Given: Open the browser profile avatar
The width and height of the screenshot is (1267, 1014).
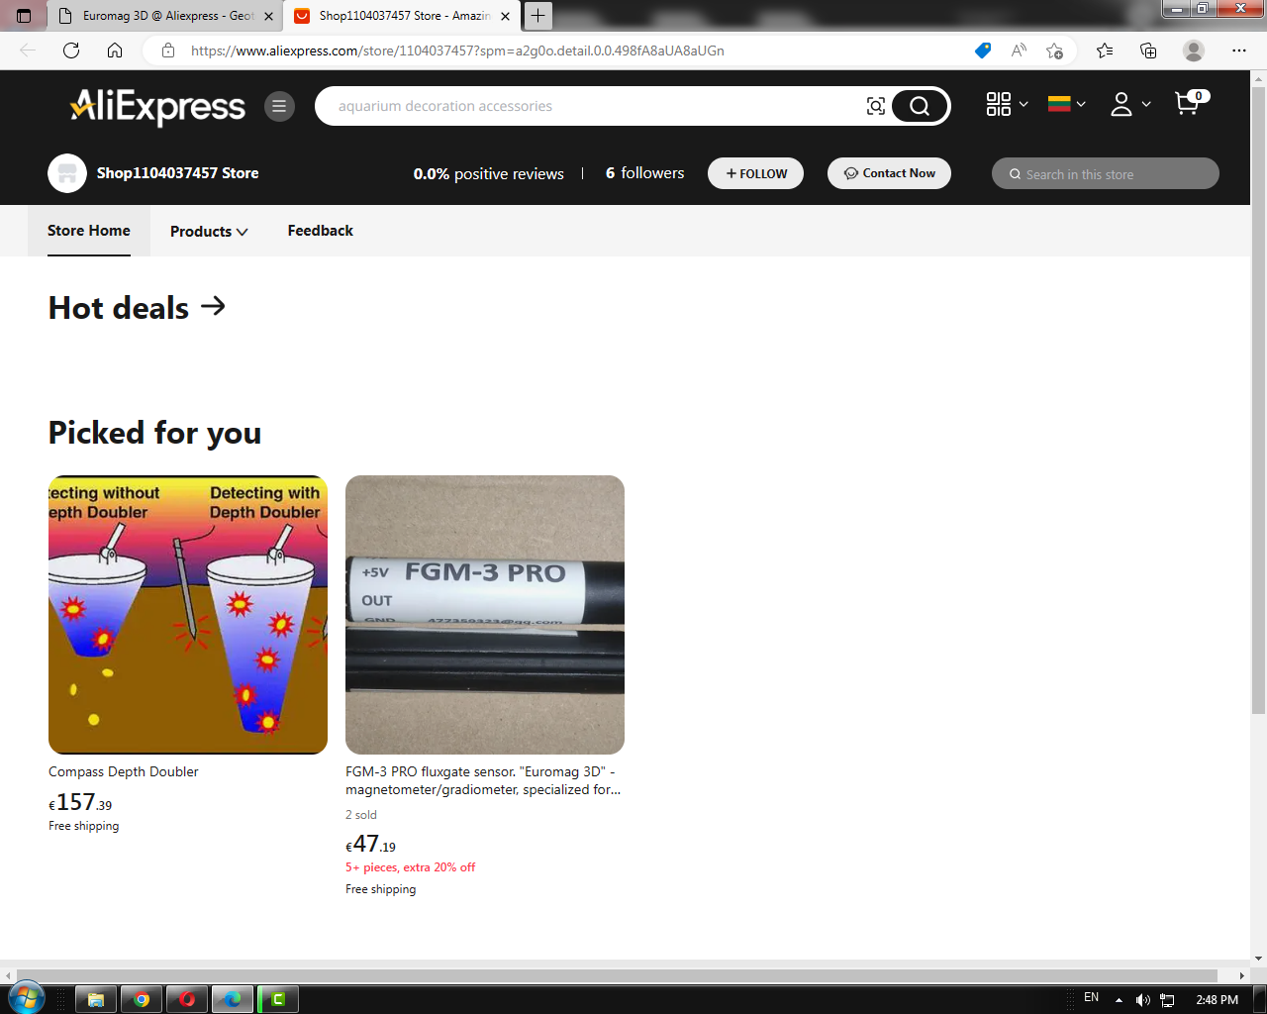Looking at the screenshot, I should pyautogui.click(x=1194, y=51).
